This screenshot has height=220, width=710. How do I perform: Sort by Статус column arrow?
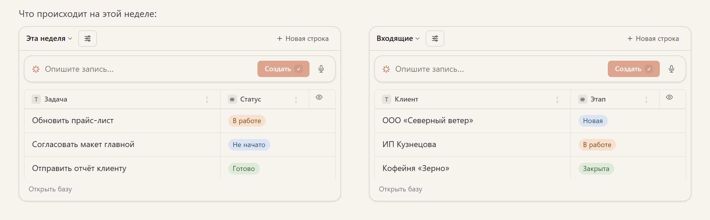(x=296, y=99)
